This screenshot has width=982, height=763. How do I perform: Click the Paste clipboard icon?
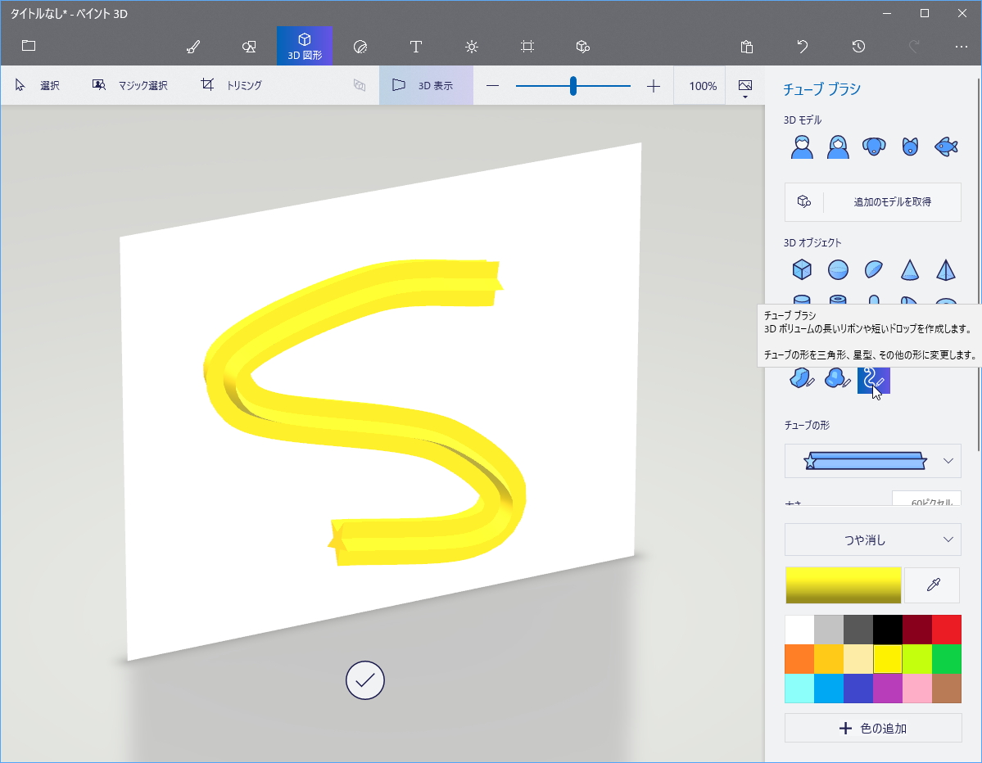pos(746,47)
